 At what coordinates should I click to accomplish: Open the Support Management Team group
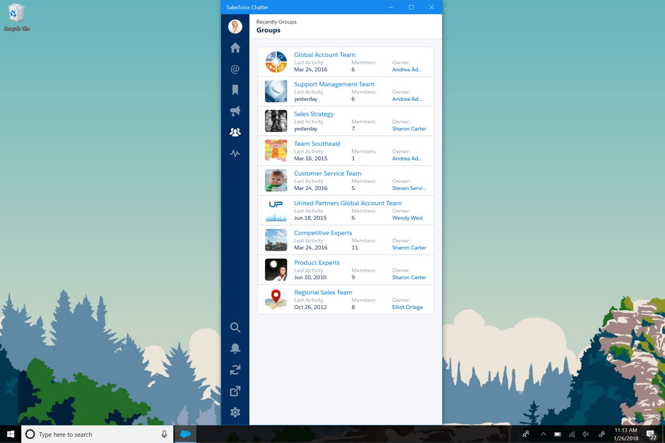point(334,84)
